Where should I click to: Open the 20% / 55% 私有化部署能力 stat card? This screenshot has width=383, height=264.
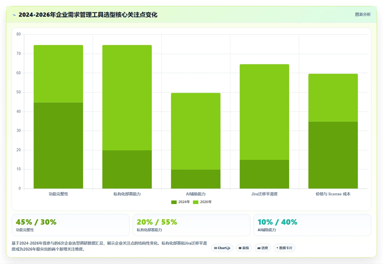click(192, 225)
